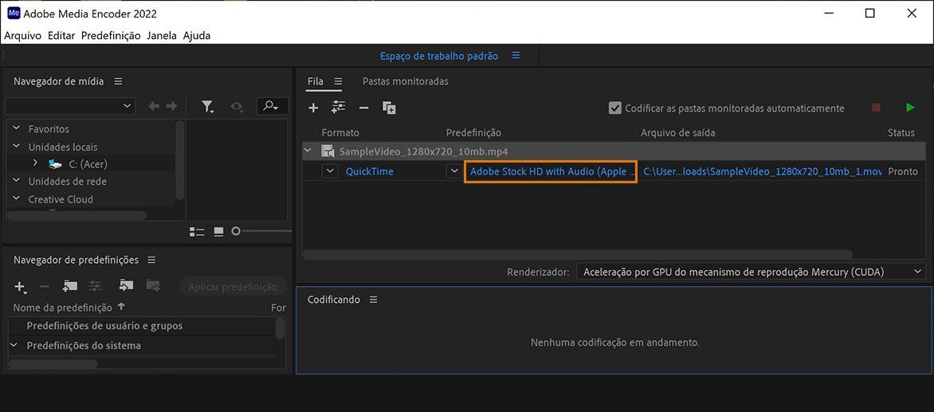Viewport: 934px width, 412px height.
Task: Open the media browser search magnifier
Action: pyautogui.click(x=273, y=106)
